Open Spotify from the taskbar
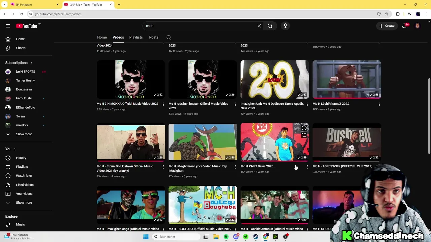The width and height of the screenshot is (431, 242). pyautogui.click(x=226, y=237)
